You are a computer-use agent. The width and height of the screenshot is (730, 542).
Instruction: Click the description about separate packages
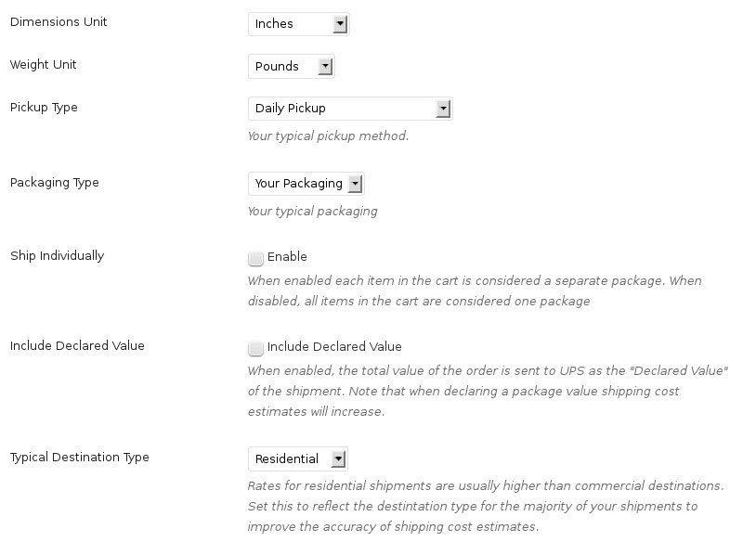coord(474,290)
